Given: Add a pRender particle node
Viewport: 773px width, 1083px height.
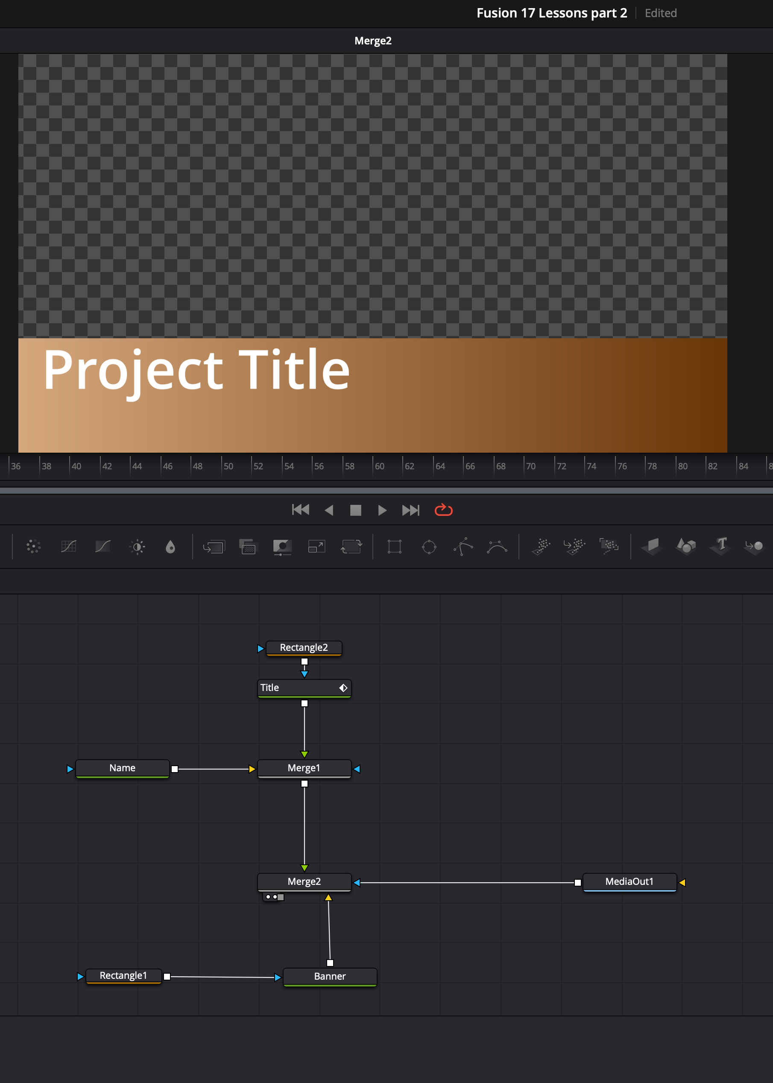Looking at the screenshot, I should click(609, 546).
